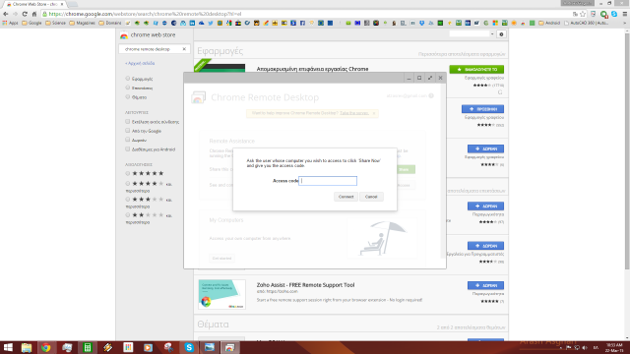Image resolution: width=630 pixels, height=354 pixels.
Task: Select the Εφαρμογές radio option
Action: tap(127, 79)
